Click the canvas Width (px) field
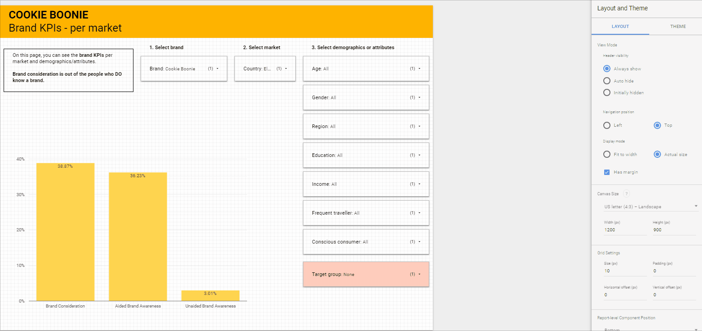Screen dimensions: 702x331 coord(625,230)
